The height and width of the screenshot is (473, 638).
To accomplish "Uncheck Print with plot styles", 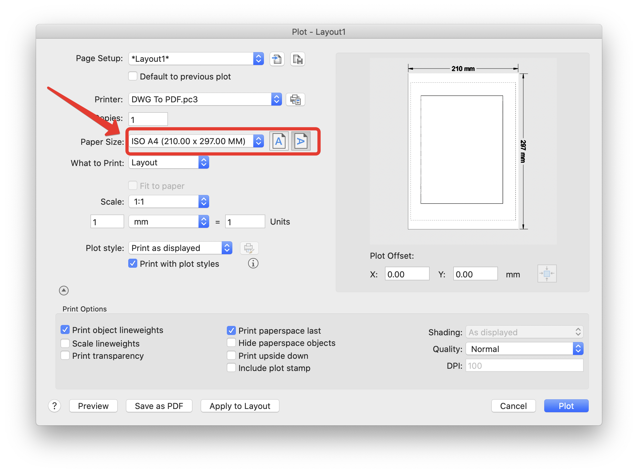I will click(133, 264).
